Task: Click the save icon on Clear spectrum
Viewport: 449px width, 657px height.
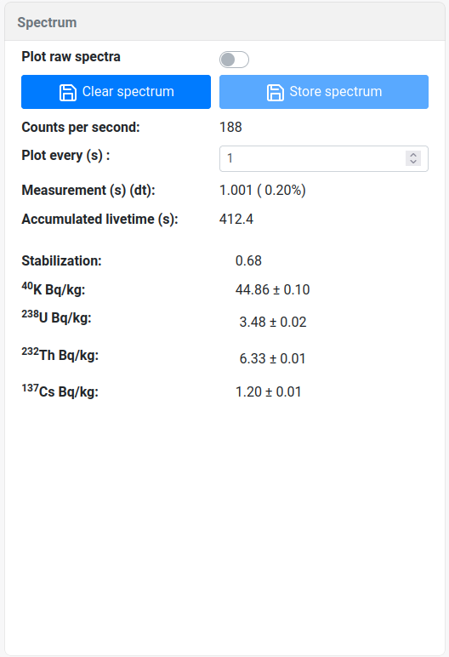Action: [x=68, y=92]
